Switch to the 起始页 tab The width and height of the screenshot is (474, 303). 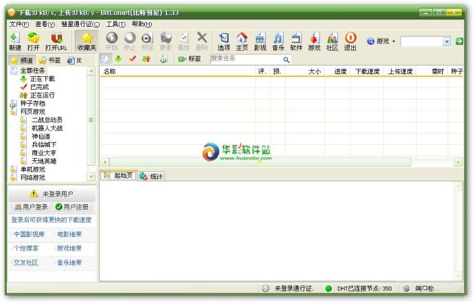click(118, 176)
